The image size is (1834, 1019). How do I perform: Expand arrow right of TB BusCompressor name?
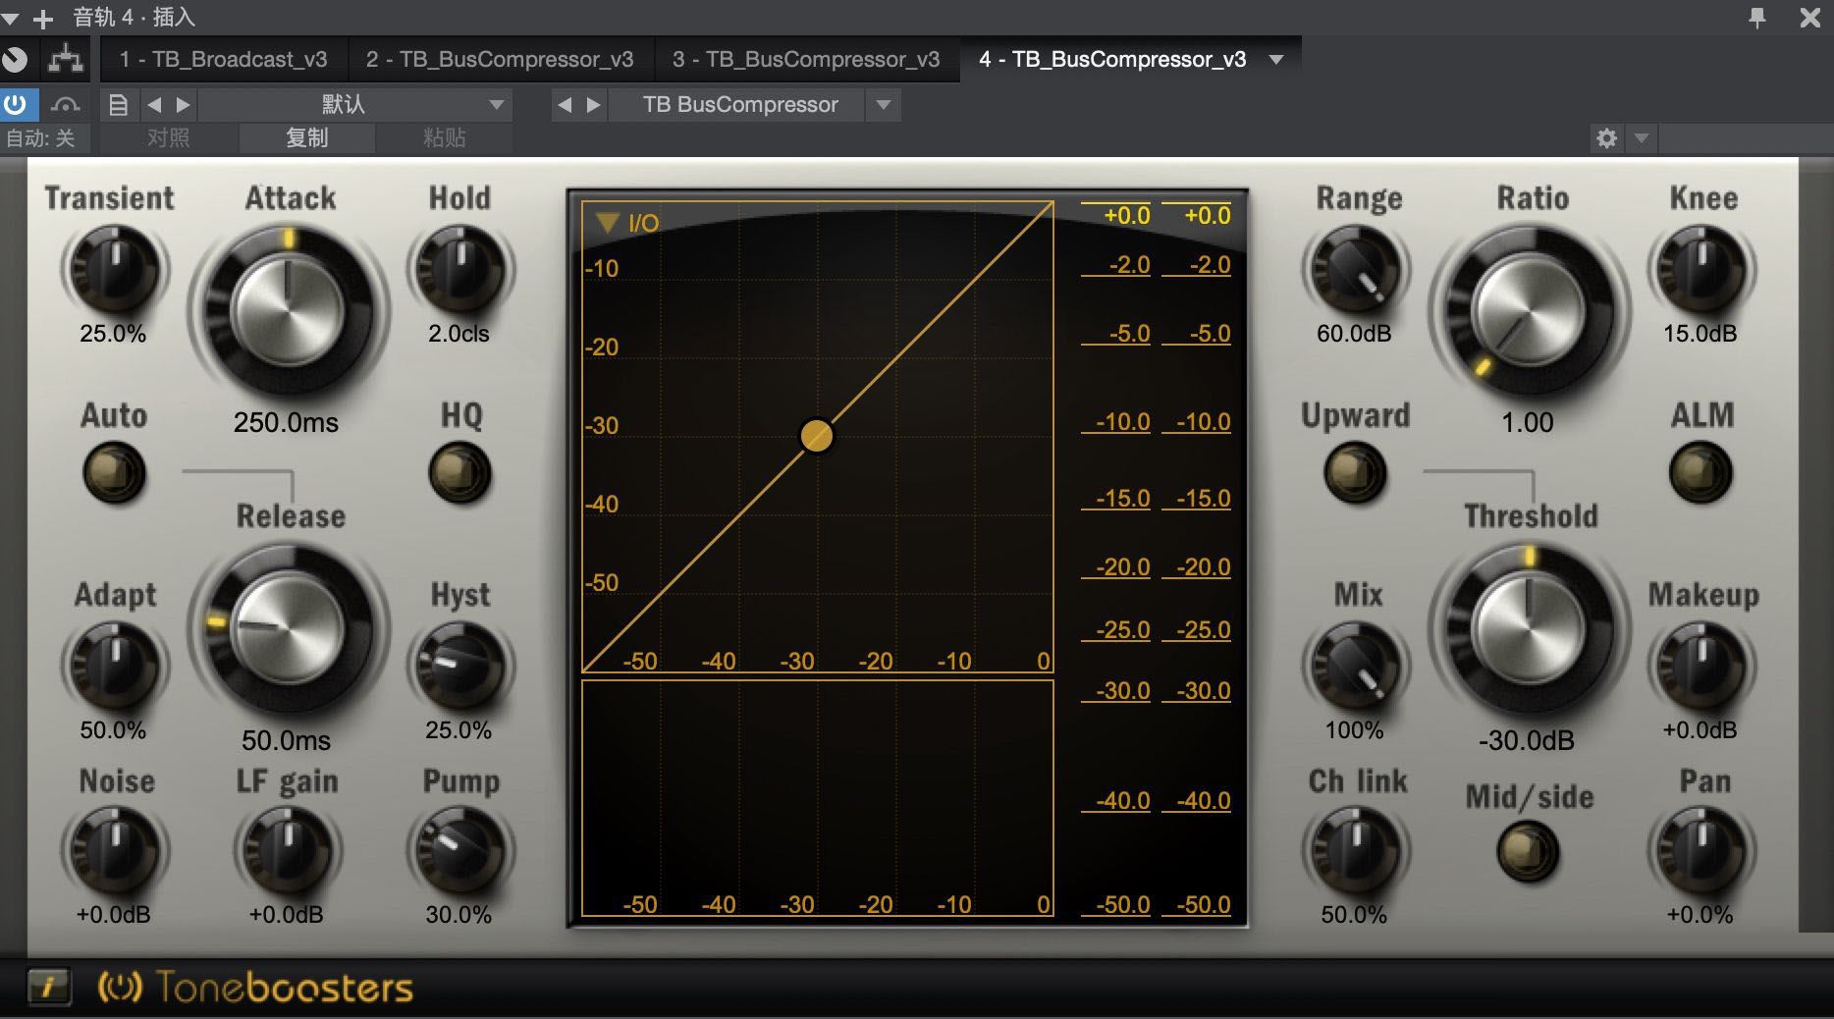[884, 104]
